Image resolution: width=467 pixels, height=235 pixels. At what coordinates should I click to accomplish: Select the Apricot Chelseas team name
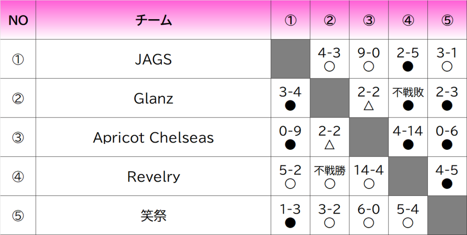[x=153, y=138]
